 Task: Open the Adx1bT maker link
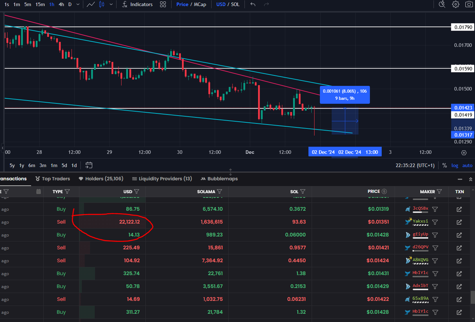tap(420, 286)
